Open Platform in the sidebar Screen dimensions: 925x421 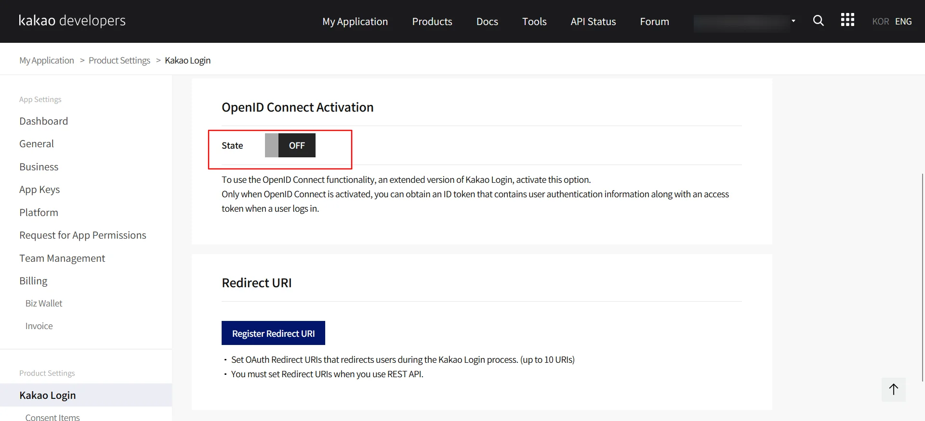(39, 213)
